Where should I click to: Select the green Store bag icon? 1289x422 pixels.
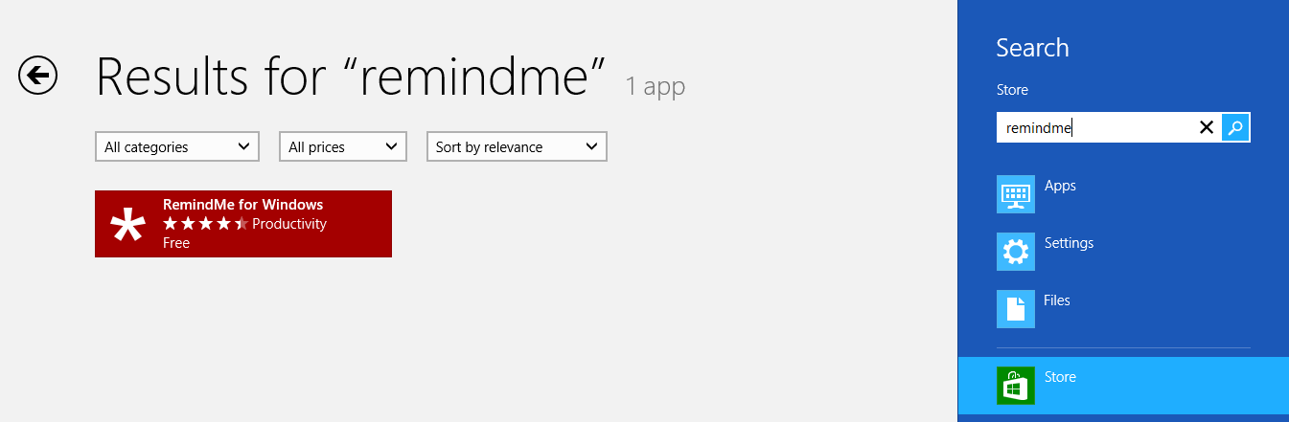1016,386
